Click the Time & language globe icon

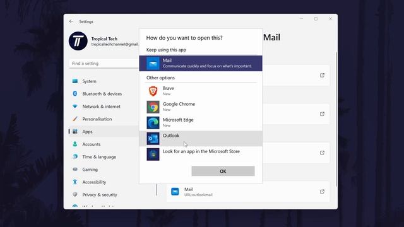point(75,156)
